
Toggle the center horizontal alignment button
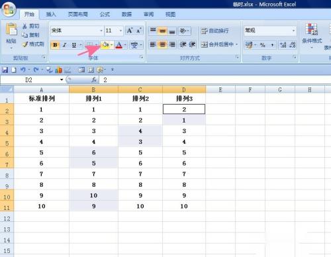pyautogui.click(x=162, y=45)
